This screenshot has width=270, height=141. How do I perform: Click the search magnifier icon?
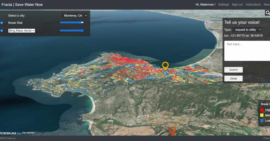click(267, 13)
